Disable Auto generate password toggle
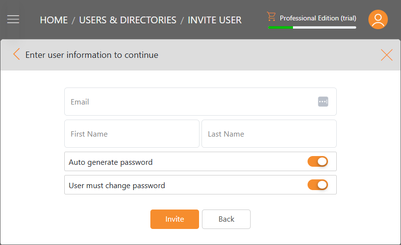 (x=318, y=161)
